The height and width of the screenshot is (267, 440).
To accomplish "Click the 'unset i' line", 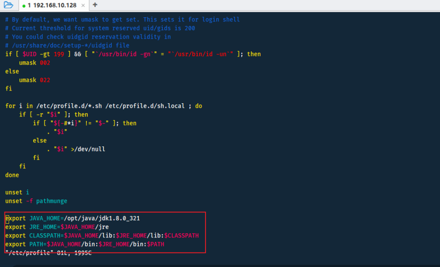I will (x=17, y=192).
